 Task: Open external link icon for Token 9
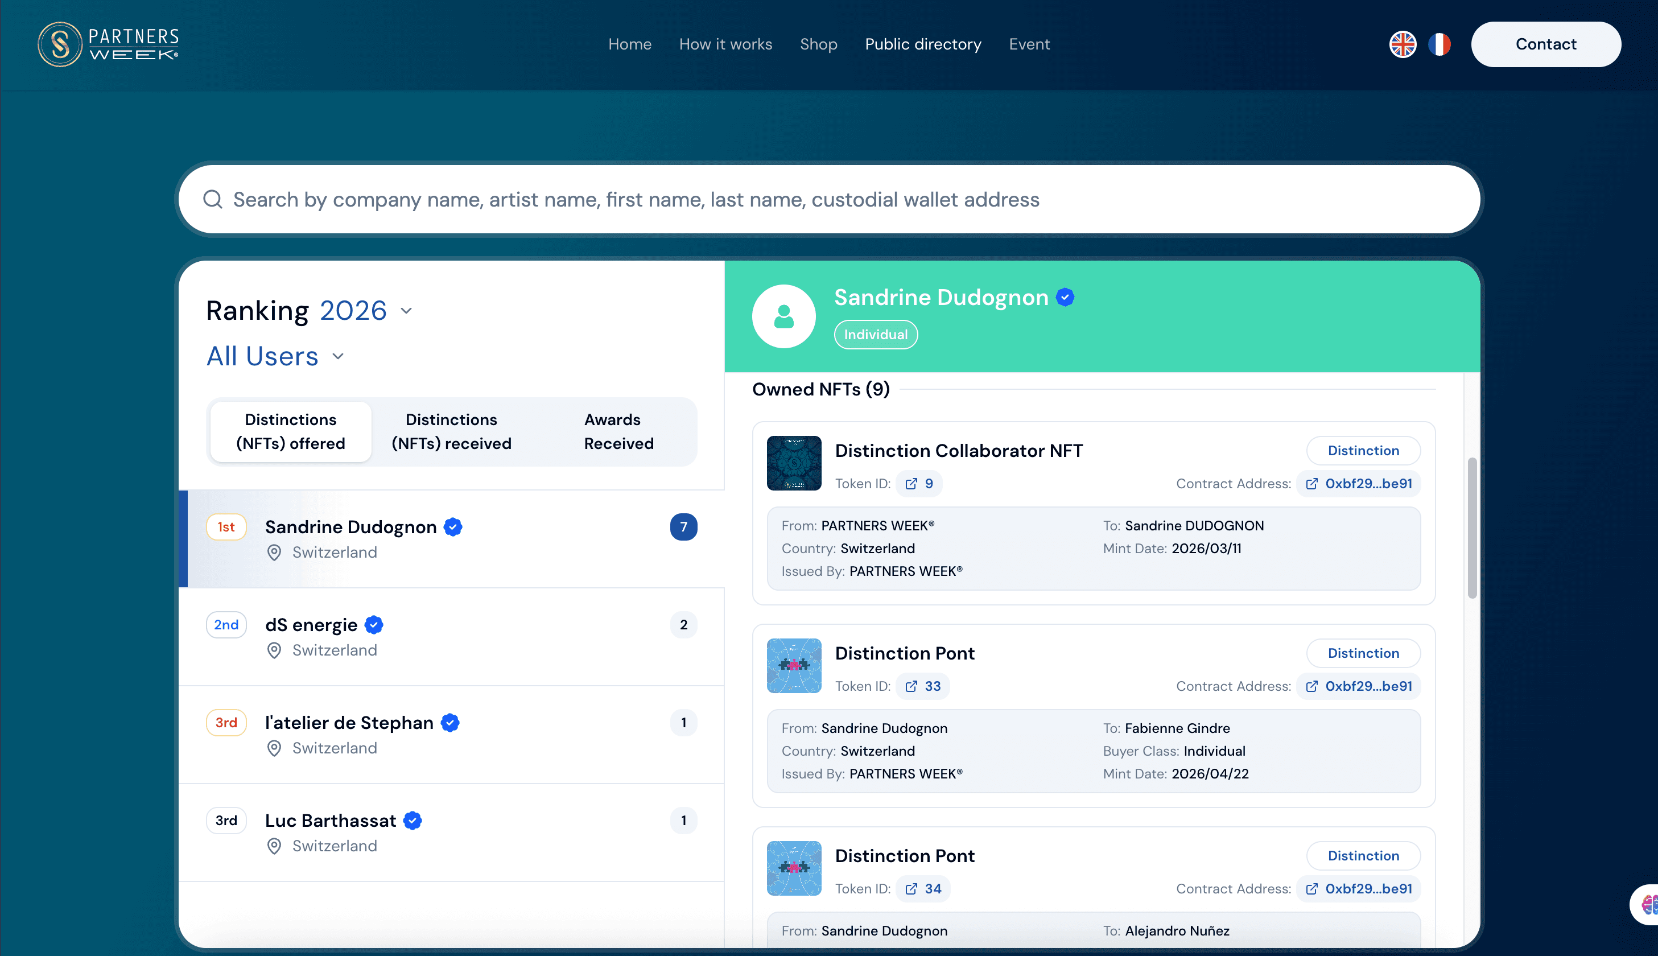coord(911,483)
